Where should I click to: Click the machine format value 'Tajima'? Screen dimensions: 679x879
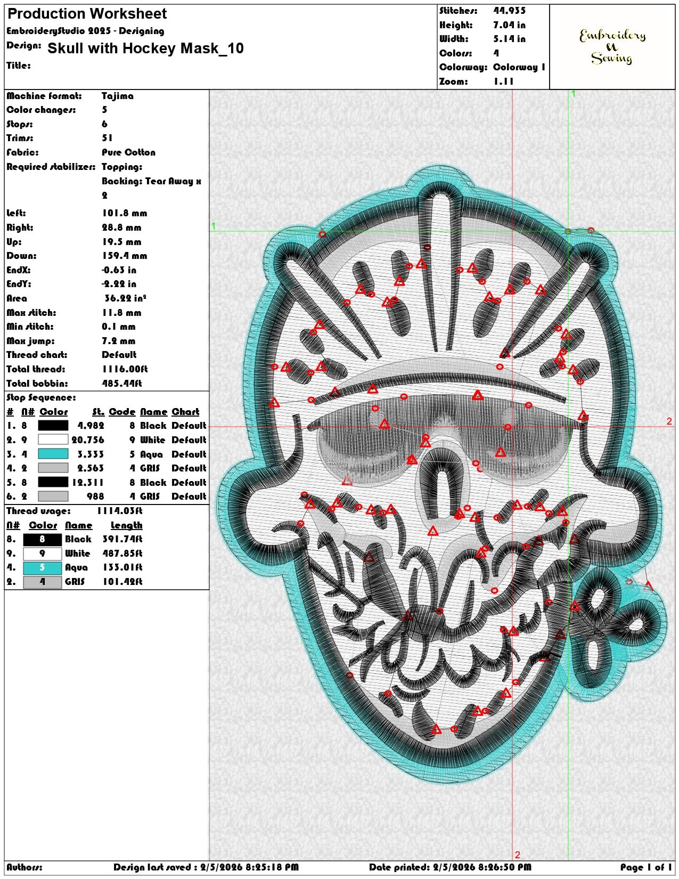point(118,96)
